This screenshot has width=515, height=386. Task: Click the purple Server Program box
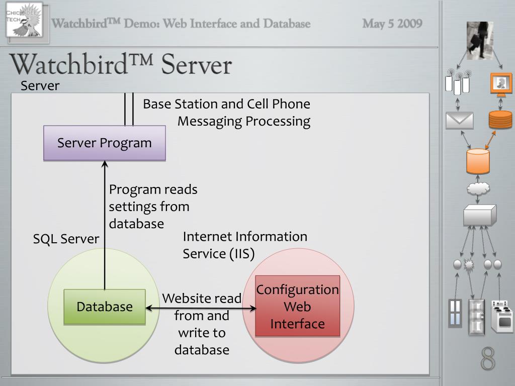105,143
